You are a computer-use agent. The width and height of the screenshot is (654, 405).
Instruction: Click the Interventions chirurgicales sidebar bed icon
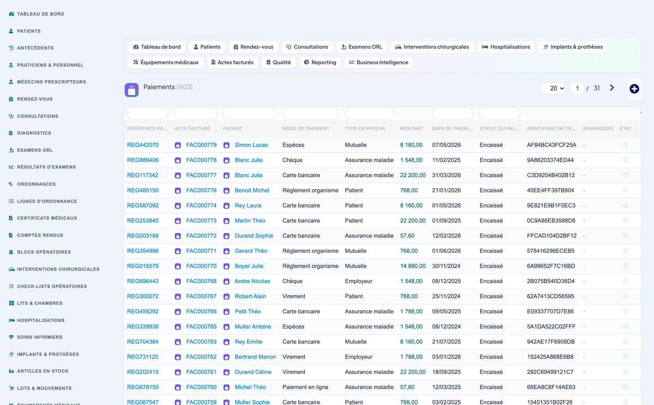(x=11, y=269)
